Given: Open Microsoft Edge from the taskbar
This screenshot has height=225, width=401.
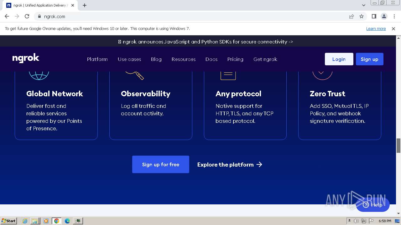Looking at the screenshot, I should click(x=67, y=221).
